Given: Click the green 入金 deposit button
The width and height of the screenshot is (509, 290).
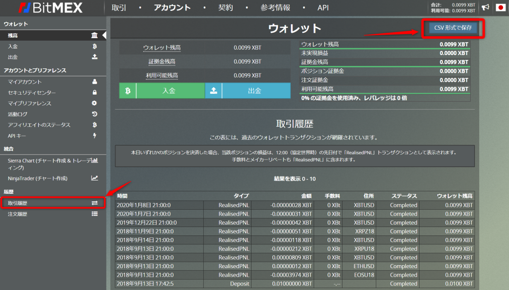Looking at the screenshot, I should (x=170, y=91).
